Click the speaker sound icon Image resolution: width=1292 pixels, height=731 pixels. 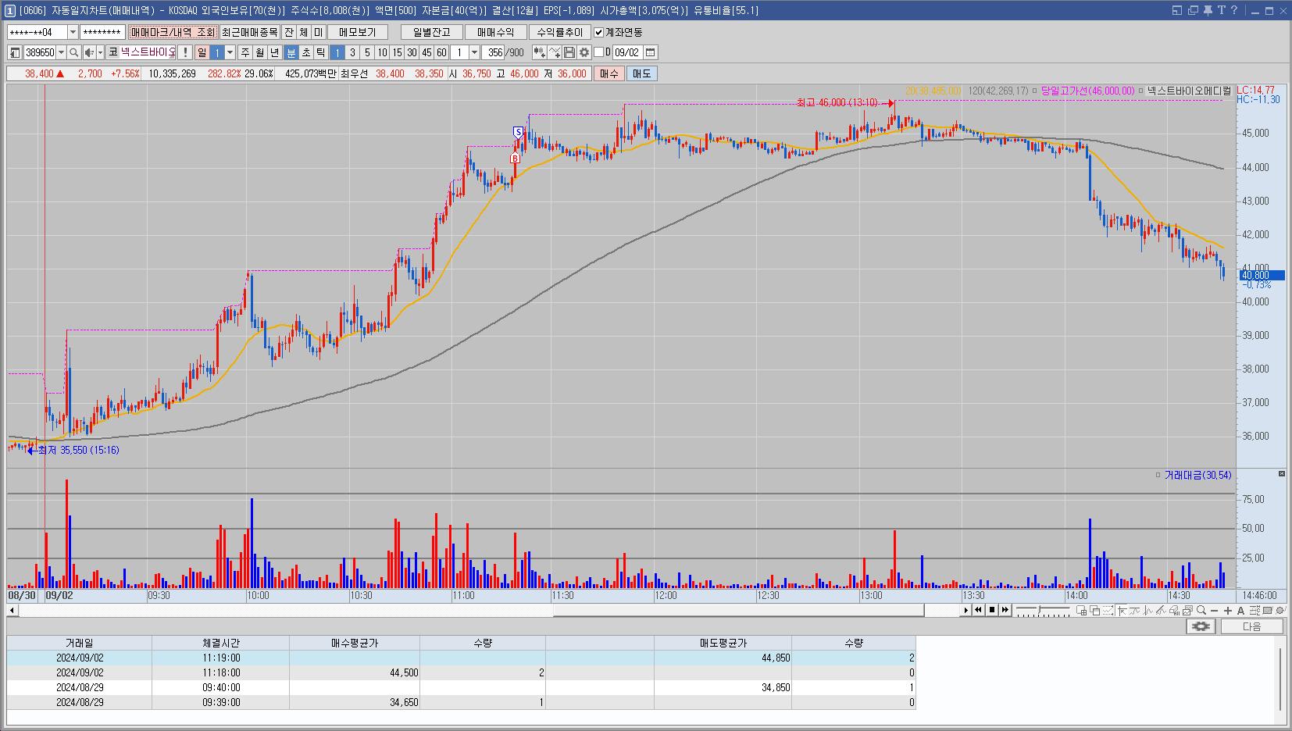click(89, 52)
